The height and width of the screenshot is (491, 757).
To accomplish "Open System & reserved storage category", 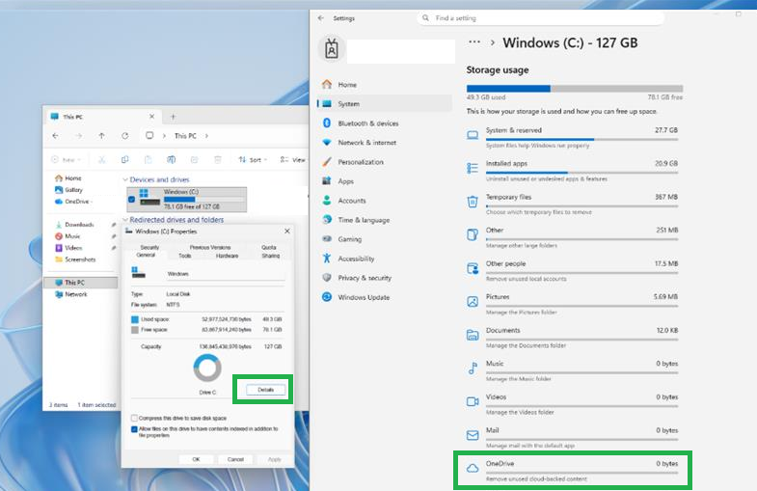I will pos(573,137).
